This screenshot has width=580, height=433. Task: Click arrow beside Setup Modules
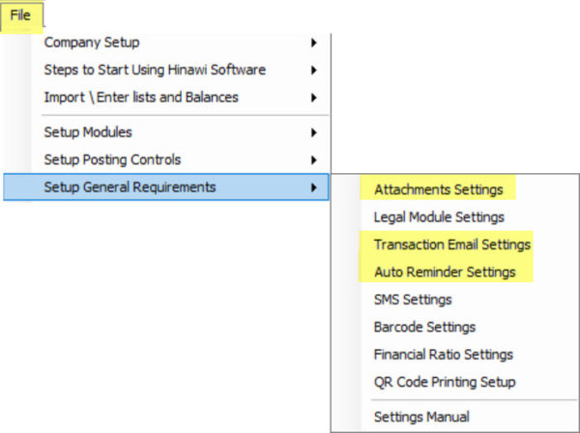pos(313,132)
